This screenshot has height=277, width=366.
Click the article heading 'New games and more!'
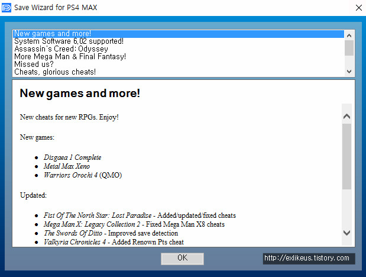tap(80, 94)
